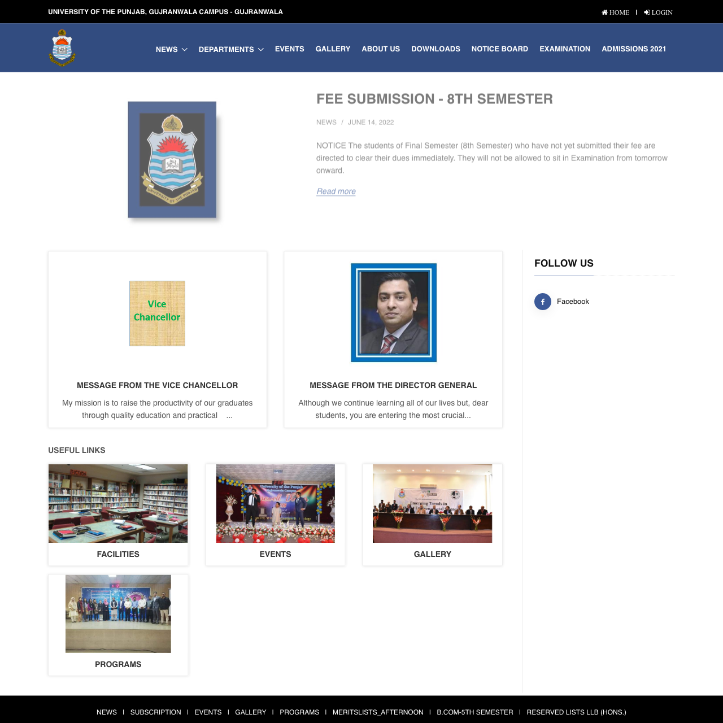Expand the DEPARTMENTS dropdown chevron
The image size is (723, 723).
pos(260,50)
